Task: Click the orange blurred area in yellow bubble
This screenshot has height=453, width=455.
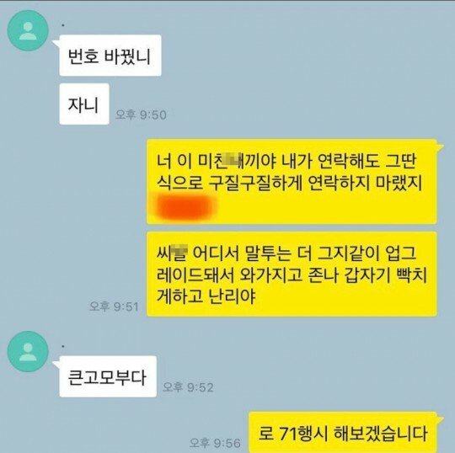Action: click(x=184, y=207)
